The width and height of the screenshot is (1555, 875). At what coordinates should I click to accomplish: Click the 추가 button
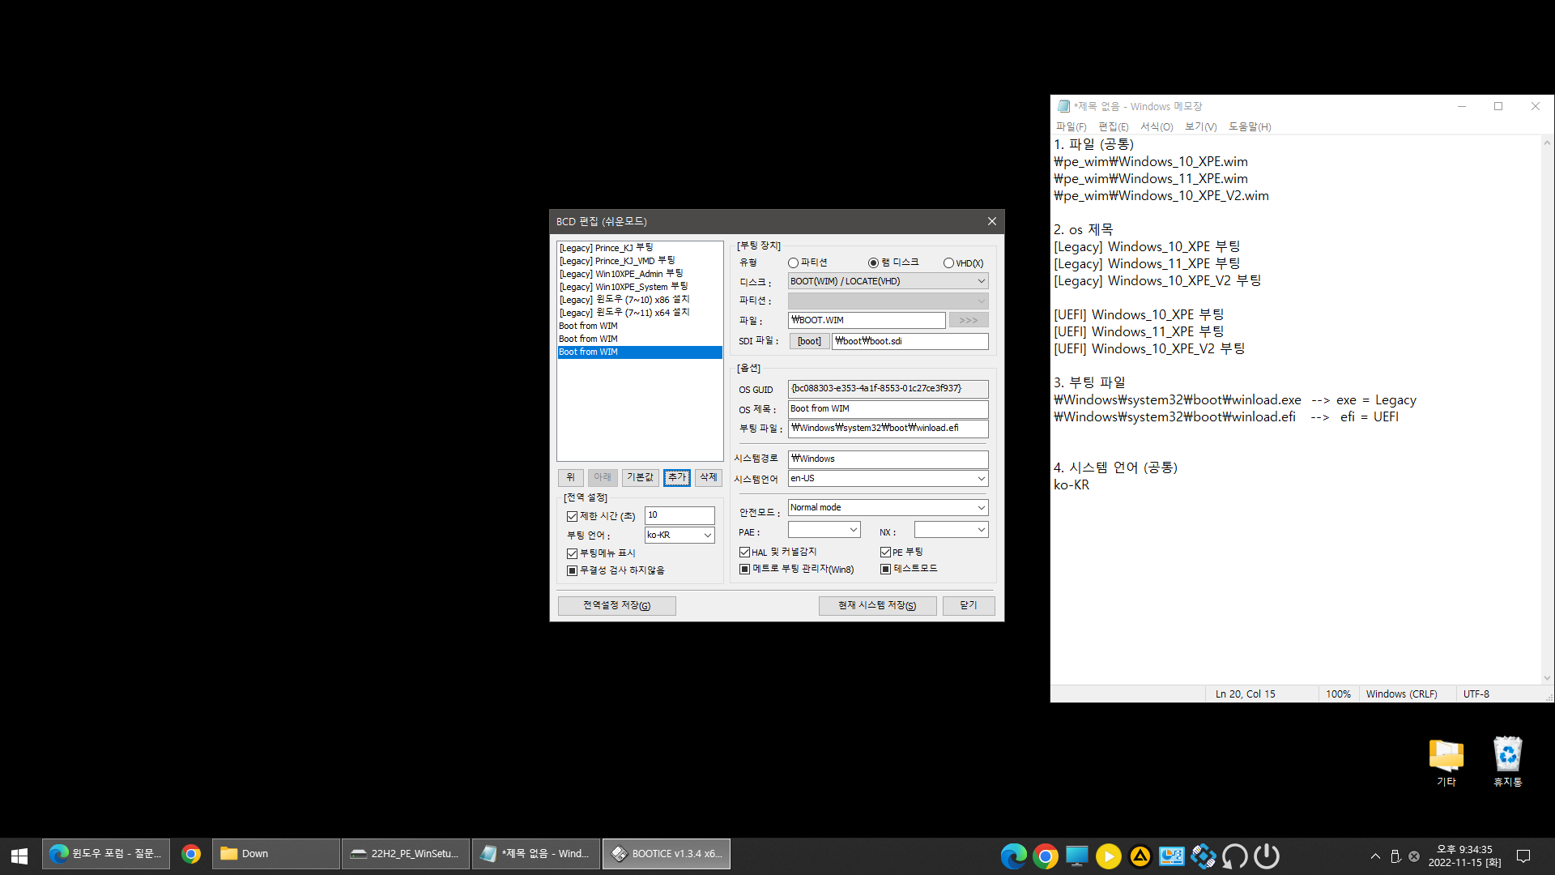click(677, 478)
